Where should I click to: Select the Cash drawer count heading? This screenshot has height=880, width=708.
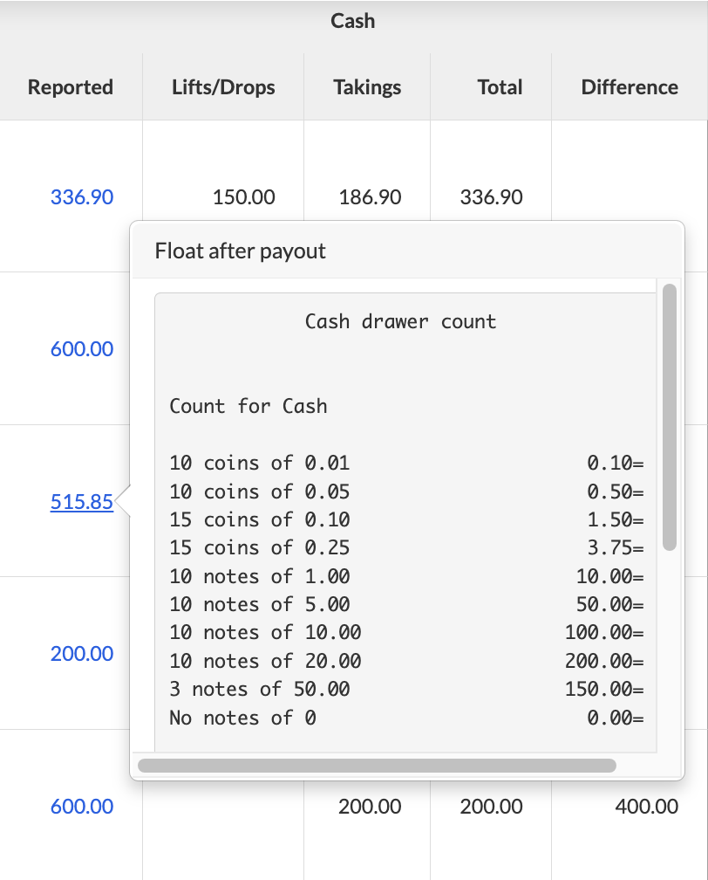[400, 321]
